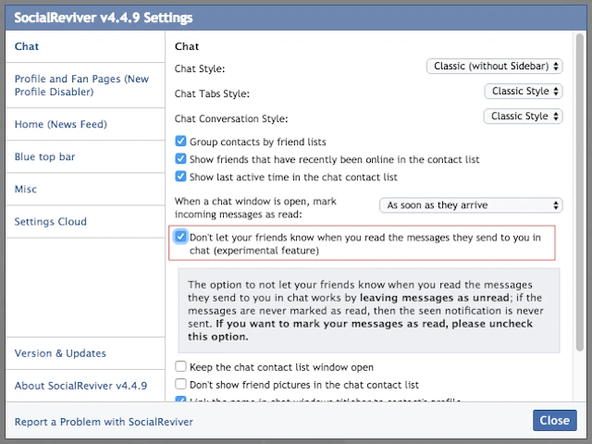The width and height of the screenshot is (592, 444).
Task: Disable show last active time checkbox
Action: click(181, 177)
